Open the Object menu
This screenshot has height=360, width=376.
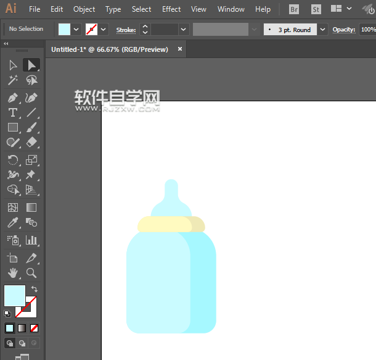[84, 9]
